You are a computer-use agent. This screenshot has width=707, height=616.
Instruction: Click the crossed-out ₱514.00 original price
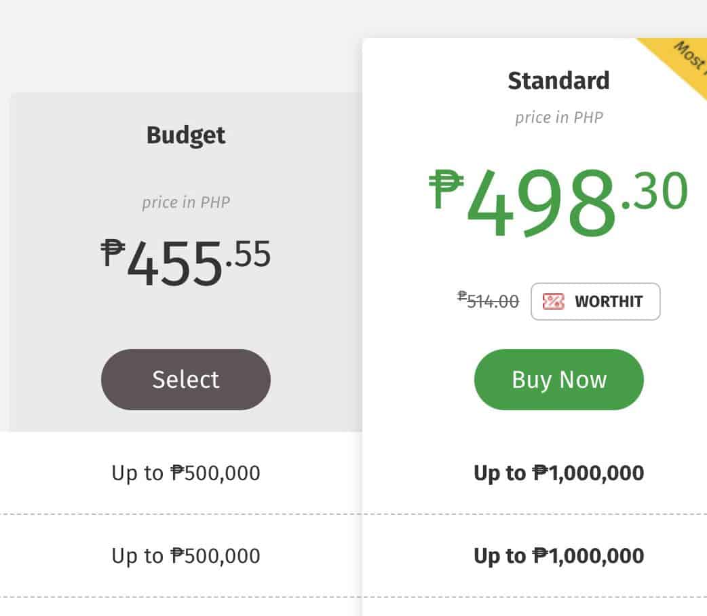click(x=489, y=300)
